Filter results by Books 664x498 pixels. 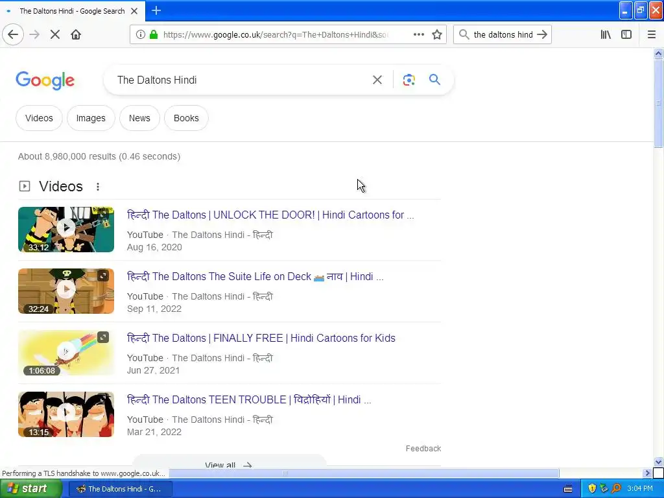(x=186, y=118)
